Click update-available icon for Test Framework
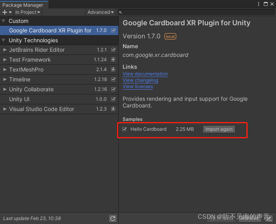 113,60
